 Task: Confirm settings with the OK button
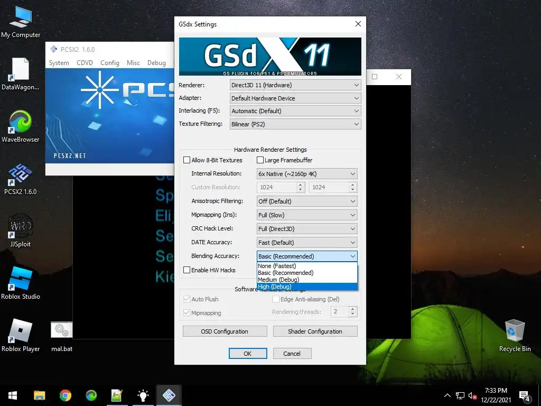coord(248,354)
